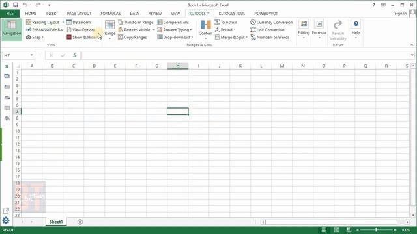The height and width of the screenshot is (234, 417).
Task: Switch to the VIEW tab
Action: (175, 13)
